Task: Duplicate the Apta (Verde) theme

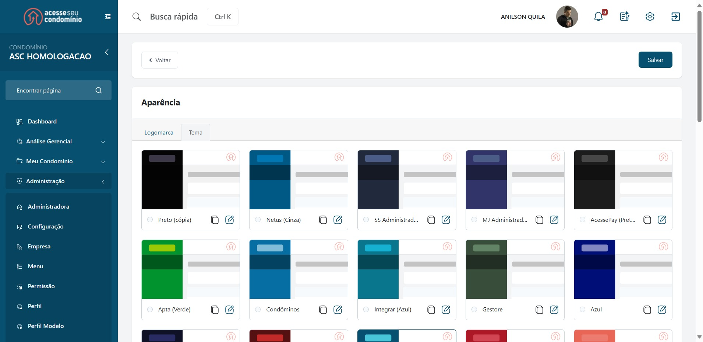Action: click(215, 310)
